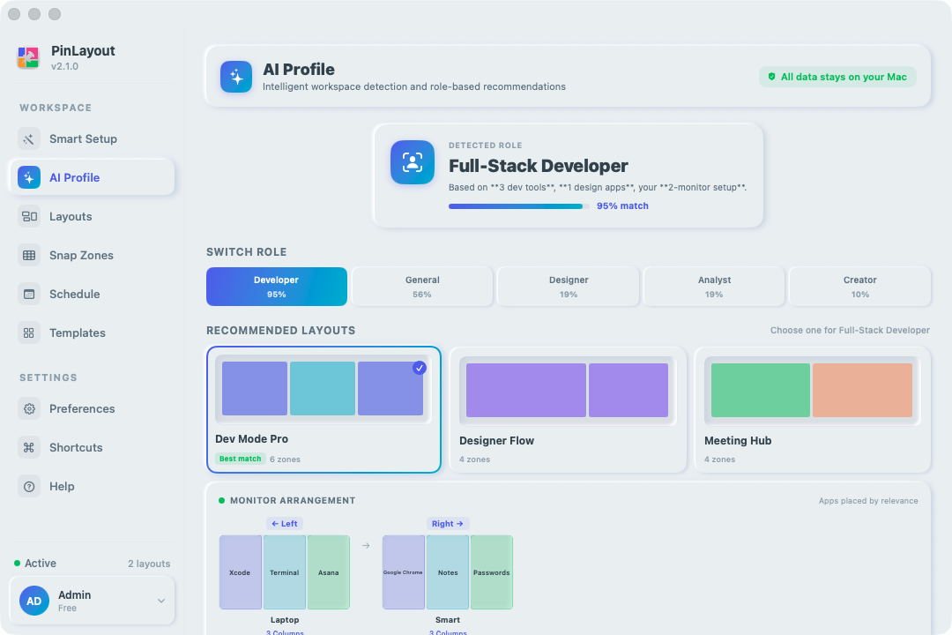Toggle the Dev Mode Pro checkmark
Viewport: 952px width, 635px height.
[420, 368]
